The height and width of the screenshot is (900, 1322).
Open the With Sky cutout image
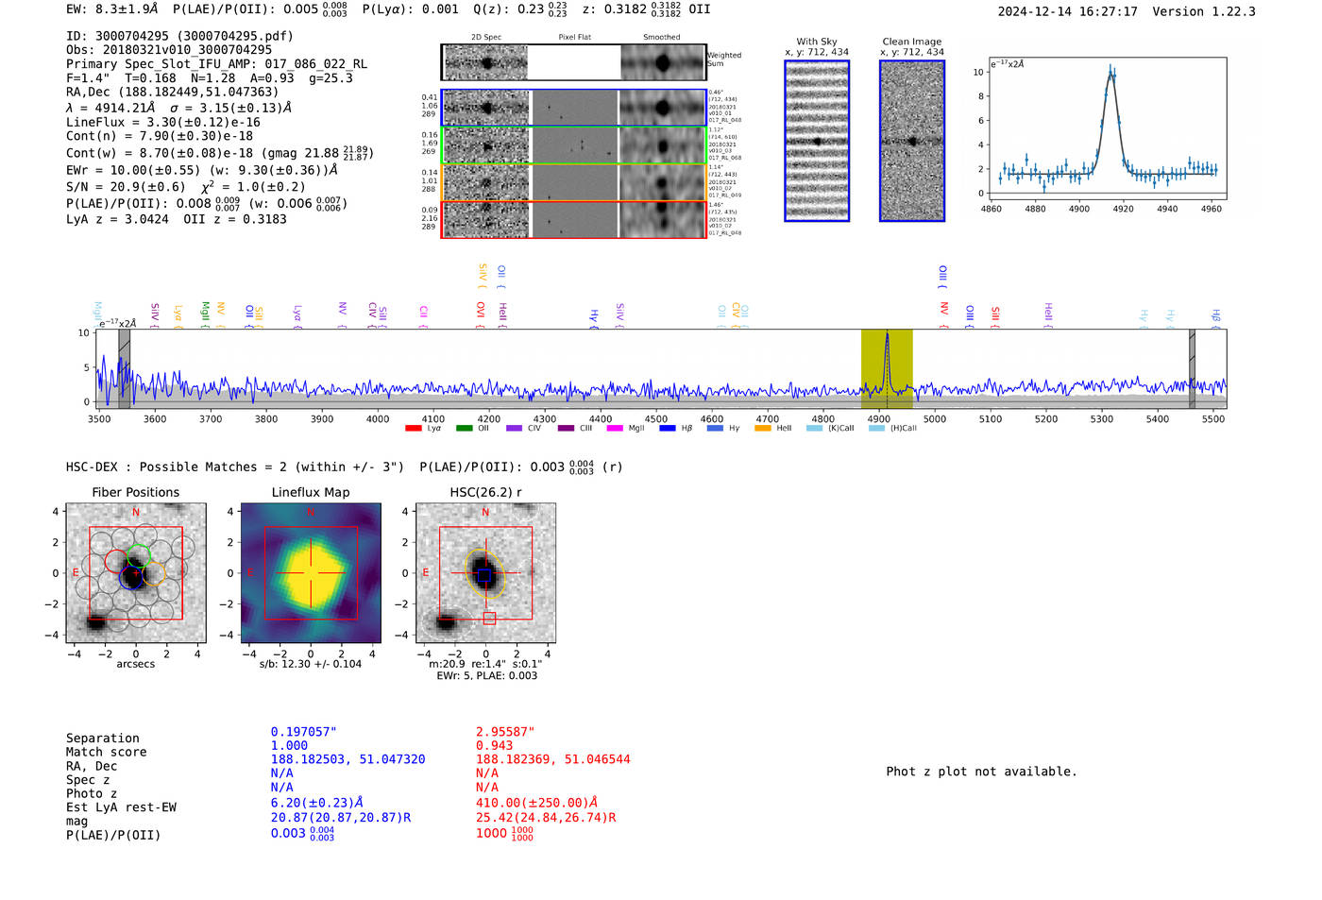click(x=817, y=141)
